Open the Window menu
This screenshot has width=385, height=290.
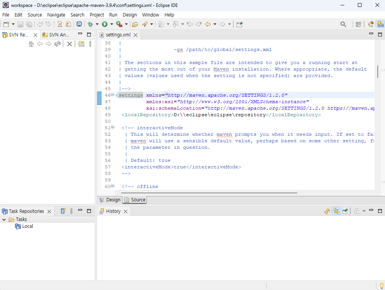[151, 15]
